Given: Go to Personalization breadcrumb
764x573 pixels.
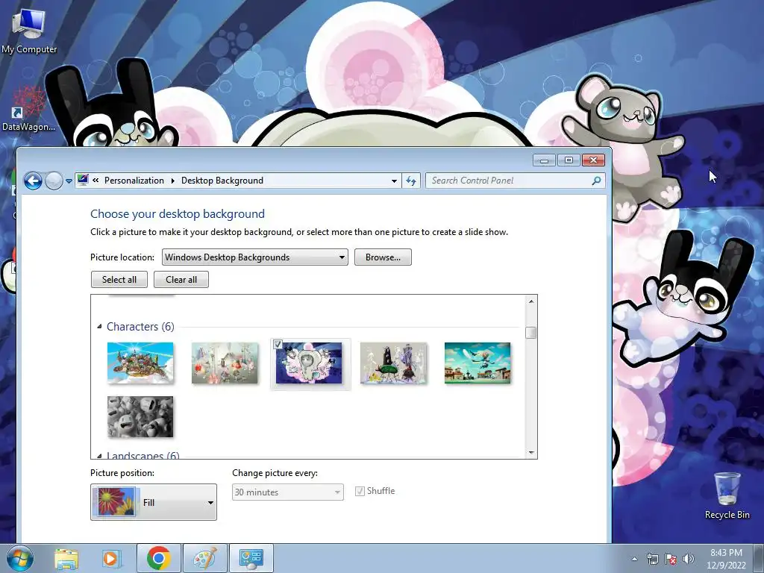Looking at the screenshot, I should (134, 181).
